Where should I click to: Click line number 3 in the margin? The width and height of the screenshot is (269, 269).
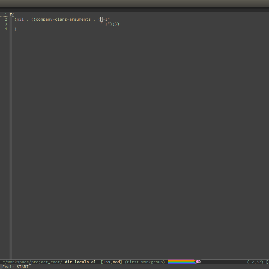pyautogui.click(x=6, y=24)
